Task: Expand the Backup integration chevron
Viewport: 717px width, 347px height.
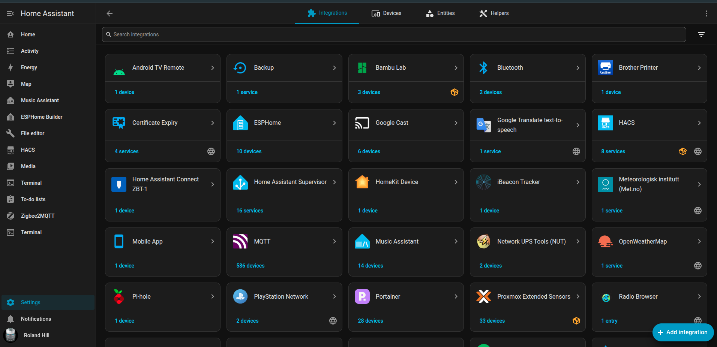Action: (334, 68)
